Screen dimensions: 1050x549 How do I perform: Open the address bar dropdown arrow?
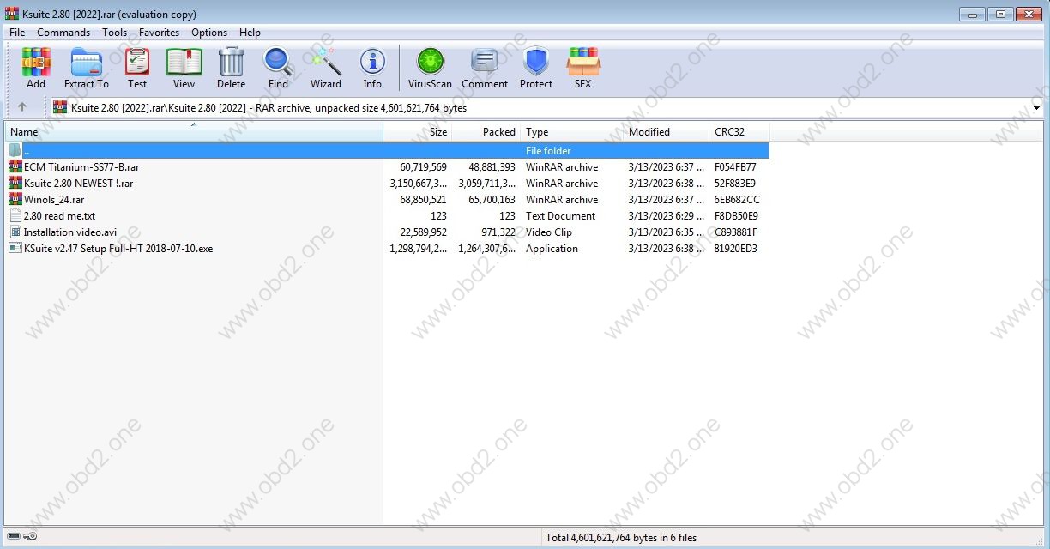[x=1037, y=107]
